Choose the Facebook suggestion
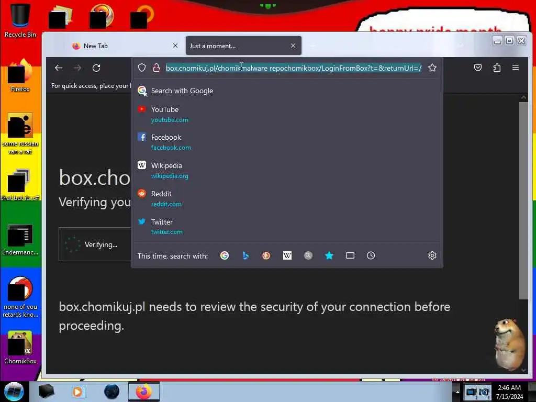This screenshot has width=536, height=402. [287, 142]
